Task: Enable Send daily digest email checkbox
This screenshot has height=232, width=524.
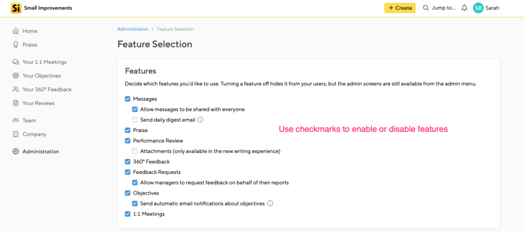Action: [x=135, y=120]
